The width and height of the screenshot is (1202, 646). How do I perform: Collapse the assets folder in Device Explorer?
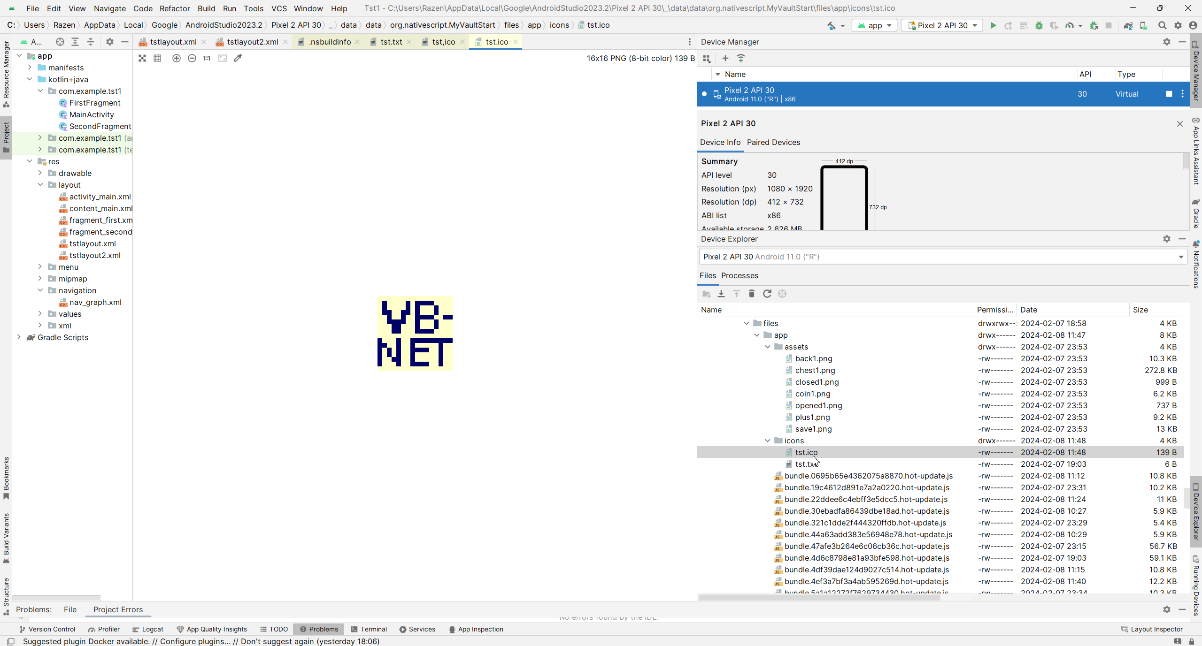tap(768, 347)
